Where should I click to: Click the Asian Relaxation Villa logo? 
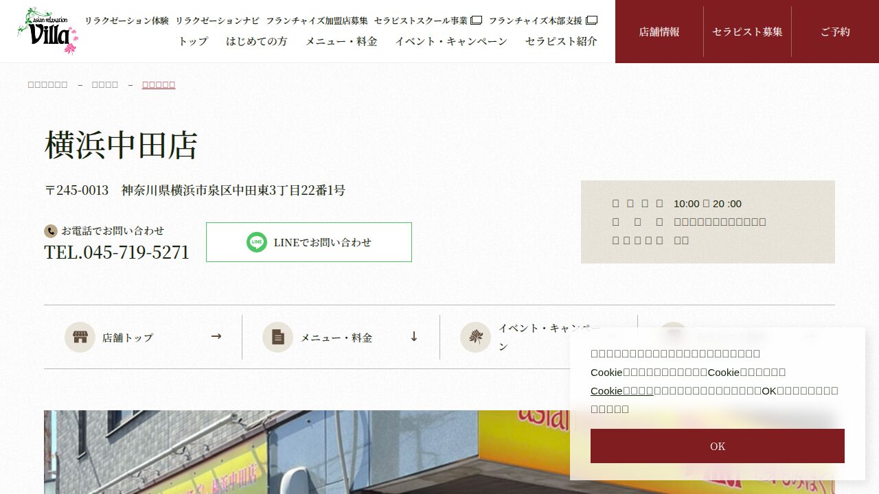click(47, 31)
